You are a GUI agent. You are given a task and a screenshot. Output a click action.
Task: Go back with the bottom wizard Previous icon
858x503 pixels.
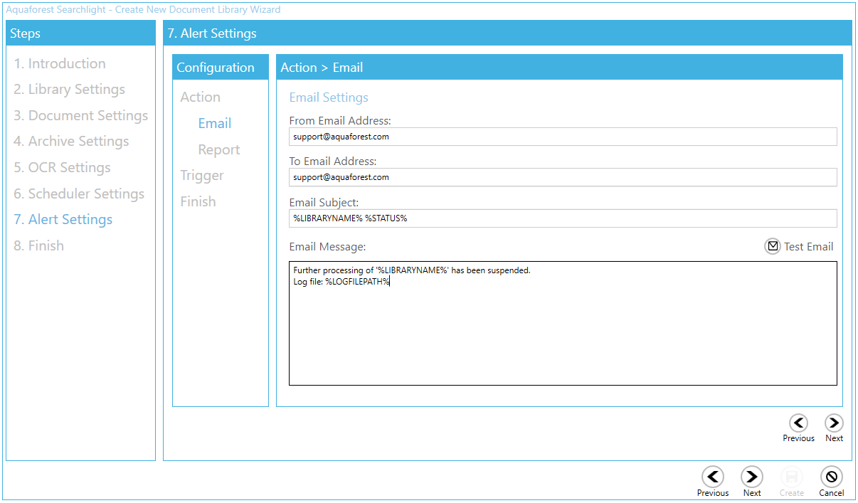click(712, 477)
